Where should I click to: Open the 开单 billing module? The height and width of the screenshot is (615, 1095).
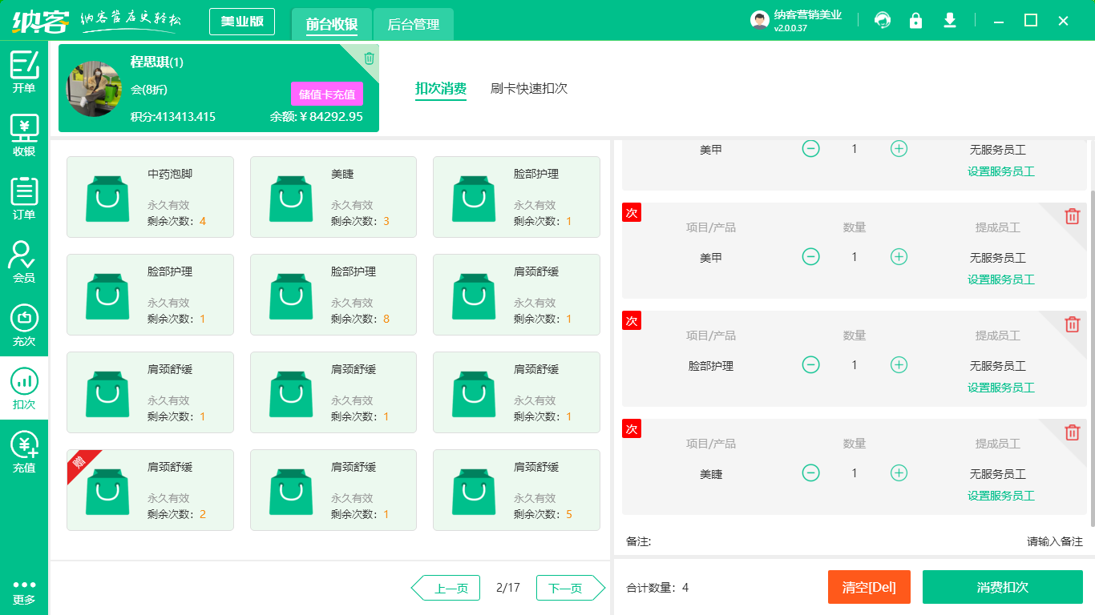click(24, 72)
